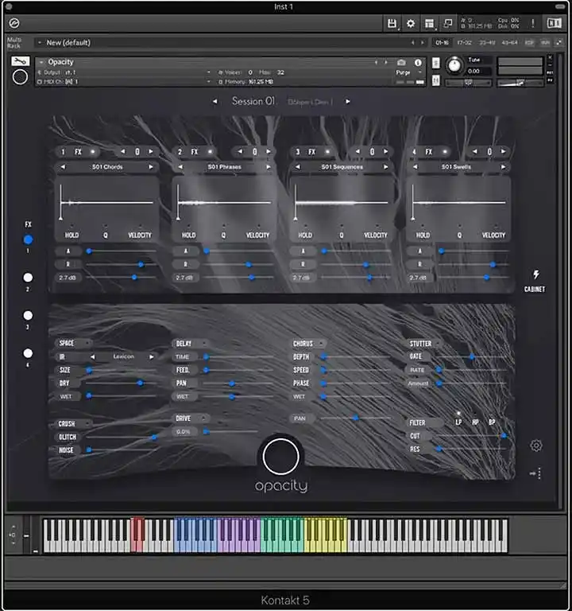Select next sample for S01 Sequences
The image size is (572, 611).
coord(385,167)
